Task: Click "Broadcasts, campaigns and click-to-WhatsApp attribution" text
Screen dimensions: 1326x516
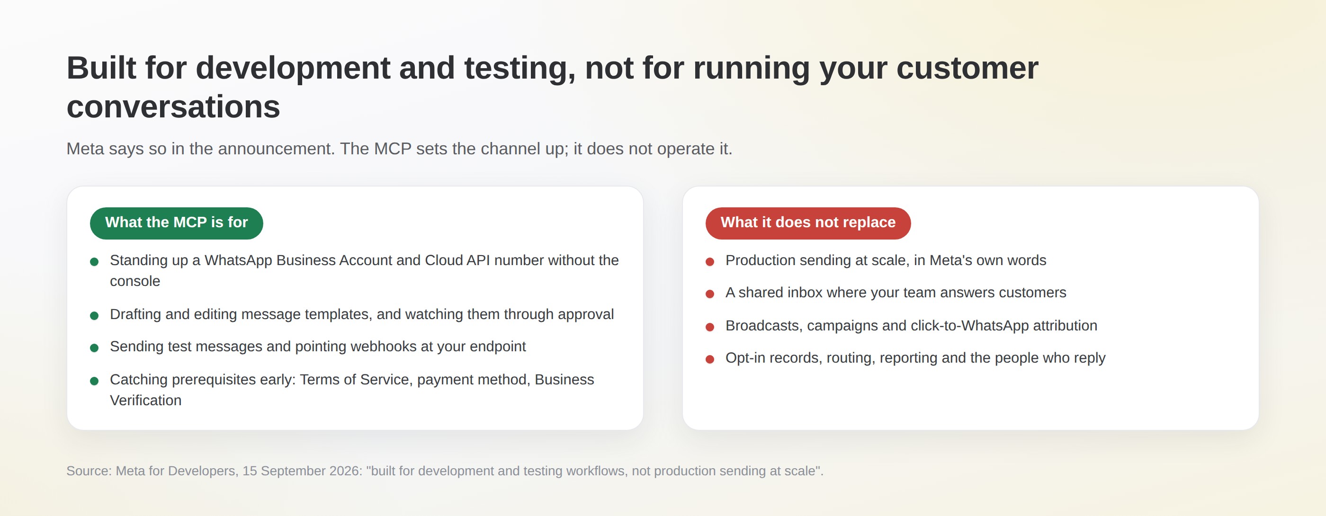Action: [911, 325]
